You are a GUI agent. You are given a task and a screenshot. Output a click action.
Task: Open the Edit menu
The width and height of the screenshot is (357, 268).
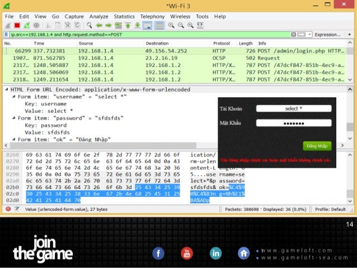click(x=24, y=16)
